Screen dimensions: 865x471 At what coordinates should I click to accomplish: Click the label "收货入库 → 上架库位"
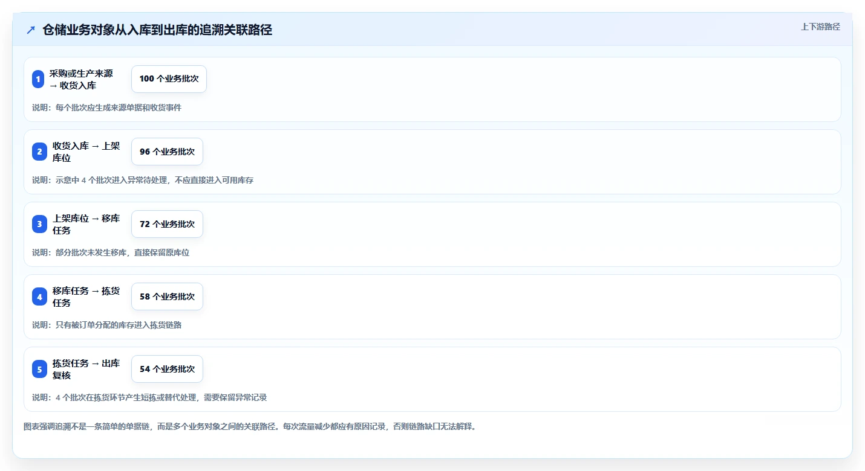[x=86, y=152]
